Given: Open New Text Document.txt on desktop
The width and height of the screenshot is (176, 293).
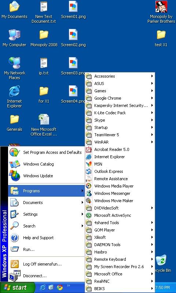Looking at the screenshot, I should (44, 12).
